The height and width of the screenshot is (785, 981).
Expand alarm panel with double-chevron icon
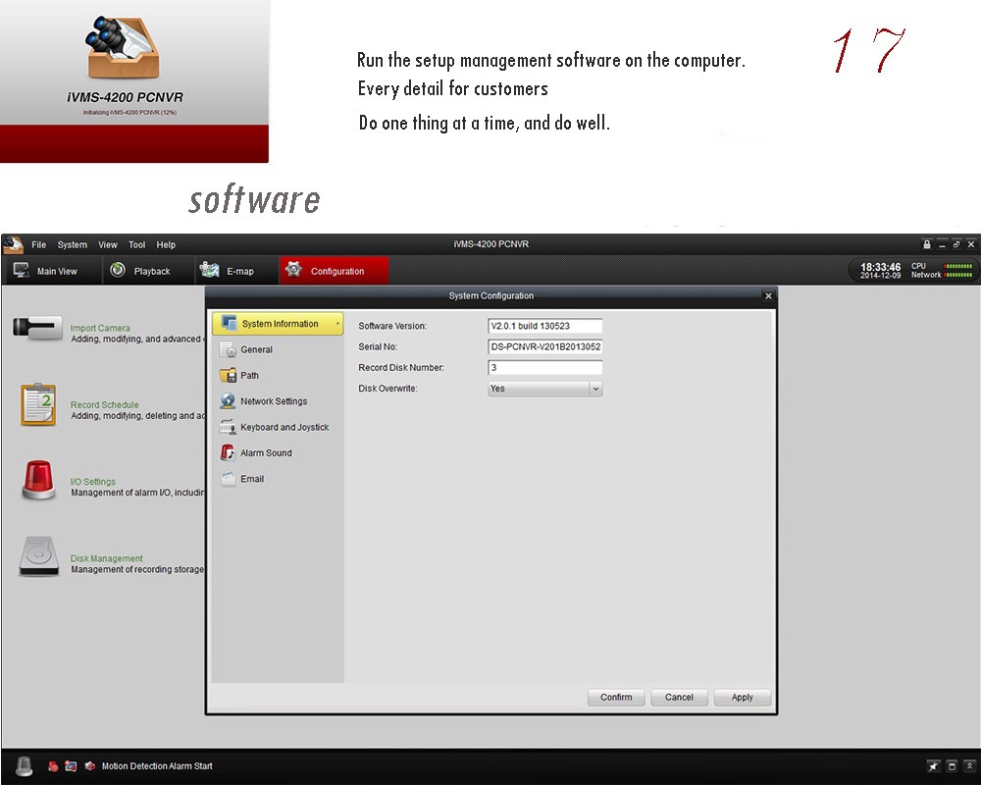click(x=969, y=766)
